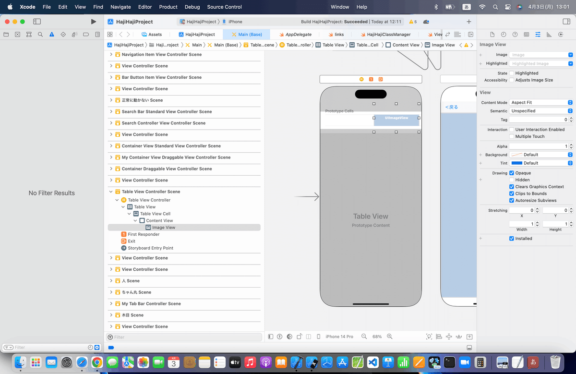Switch to the AppDelegate tab
Viewport: 576px width, 374px height.
(x=295, y=35)
